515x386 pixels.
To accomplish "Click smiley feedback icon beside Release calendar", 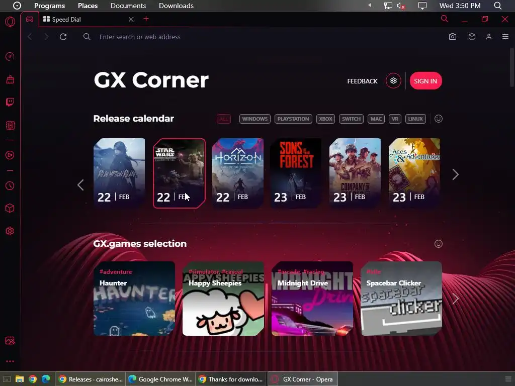I will (x=439, y=119).
